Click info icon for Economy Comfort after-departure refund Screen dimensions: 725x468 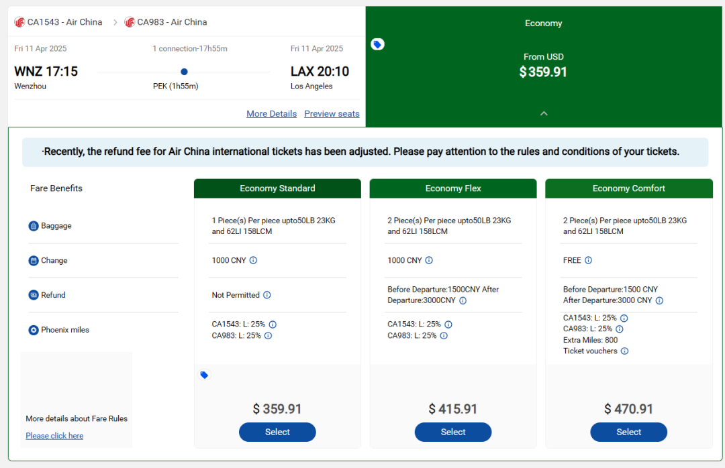pos(659,300)
